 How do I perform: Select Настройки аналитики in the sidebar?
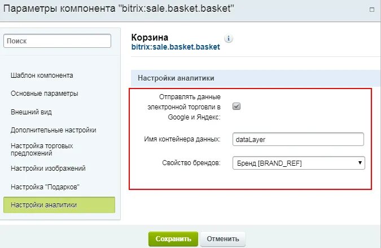(x=59, y=205)
